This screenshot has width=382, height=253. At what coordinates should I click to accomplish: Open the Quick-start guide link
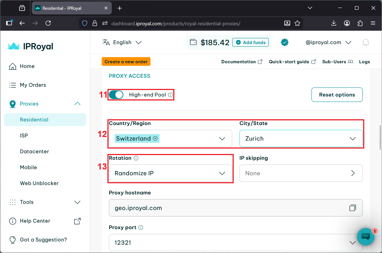click(x=292, y=61)
